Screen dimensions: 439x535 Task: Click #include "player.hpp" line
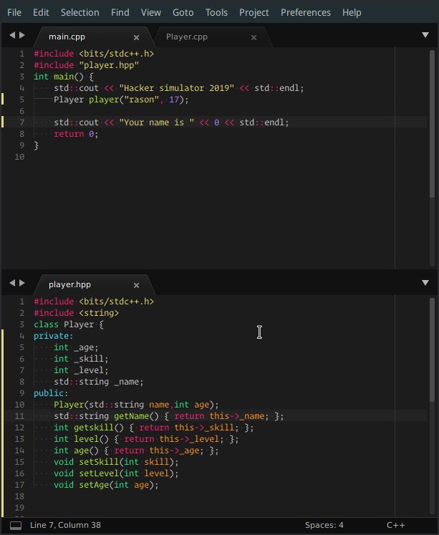tap(87, 65)
